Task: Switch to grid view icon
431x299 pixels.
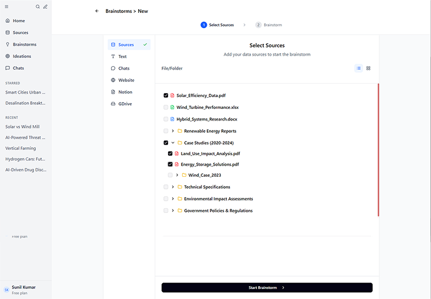Action: point(368,68)
